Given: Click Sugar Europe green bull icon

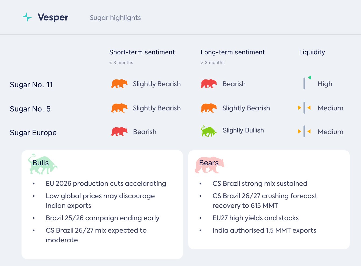Looking at the screenshot, I should (x=208, y=131).
